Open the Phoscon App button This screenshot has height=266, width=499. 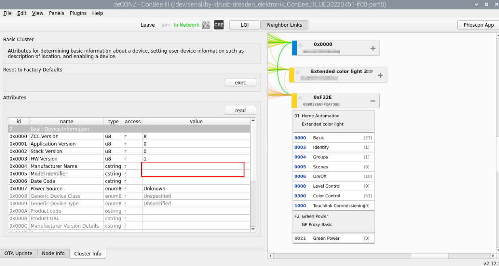[478, 25]
